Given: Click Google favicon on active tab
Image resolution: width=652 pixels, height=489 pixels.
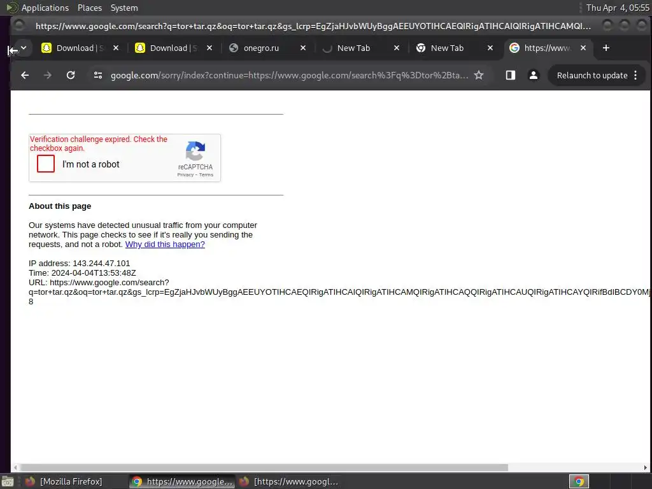Looking at the screenshot, I should tap(514, 48).
